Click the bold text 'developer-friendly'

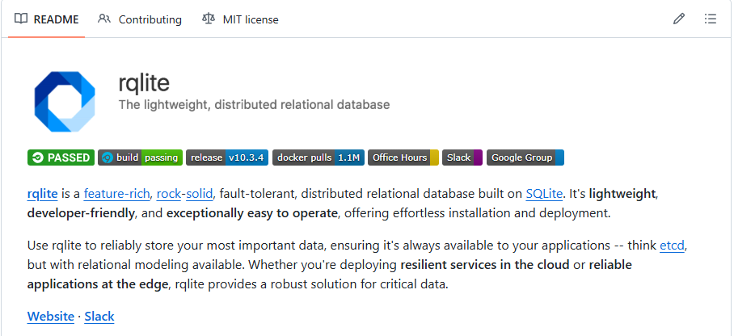point(81,213)
